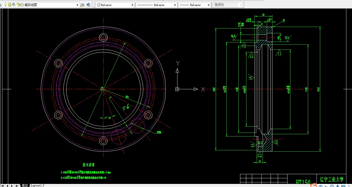The image size is (352, 187).
Task: Click the layer color square beside 细实线层
Action: click(x=22, y=5)
